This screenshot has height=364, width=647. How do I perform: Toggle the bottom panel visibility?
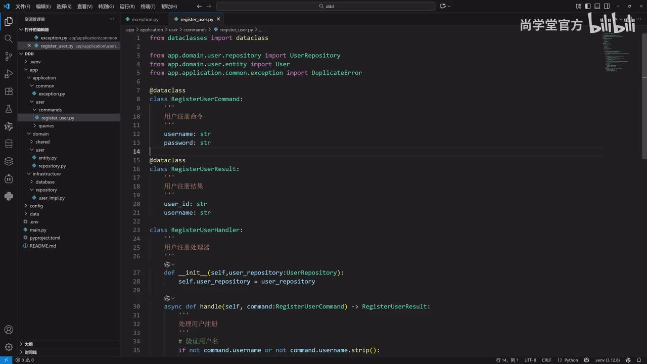(x=597, y=6)
